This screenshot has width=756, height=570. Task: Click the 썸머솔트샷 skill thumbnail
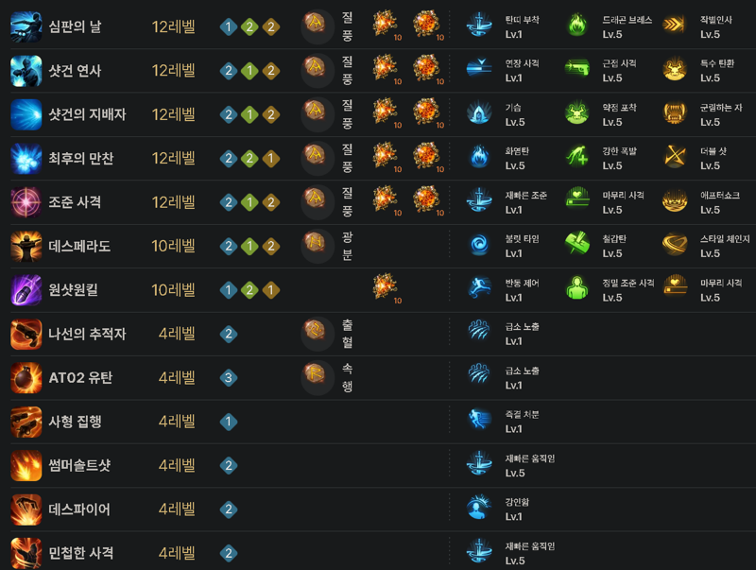26,465
